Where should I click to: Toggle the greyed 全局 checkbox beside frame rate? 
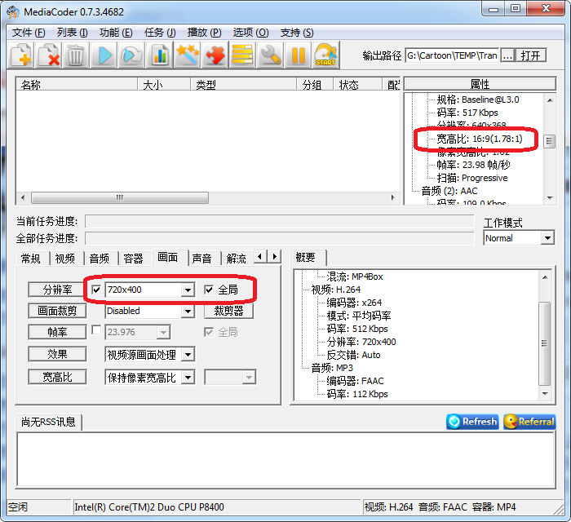click(x=209, y=332)
